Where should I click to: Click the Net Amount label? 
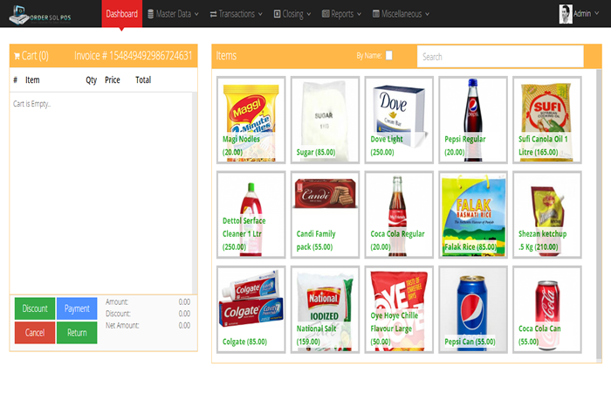tap(122, 325)
